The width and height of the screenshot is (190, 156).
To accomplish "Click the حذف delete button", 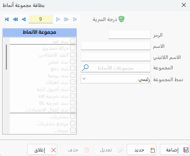I will pos(75,149).
